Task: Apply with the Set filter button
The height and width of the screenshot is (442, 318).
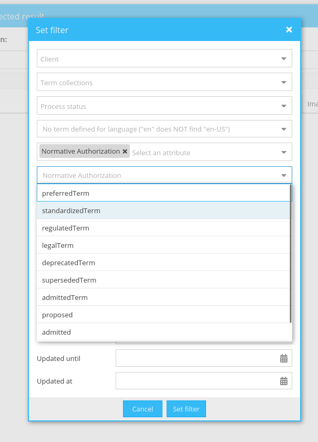Action: click(186, 409)
